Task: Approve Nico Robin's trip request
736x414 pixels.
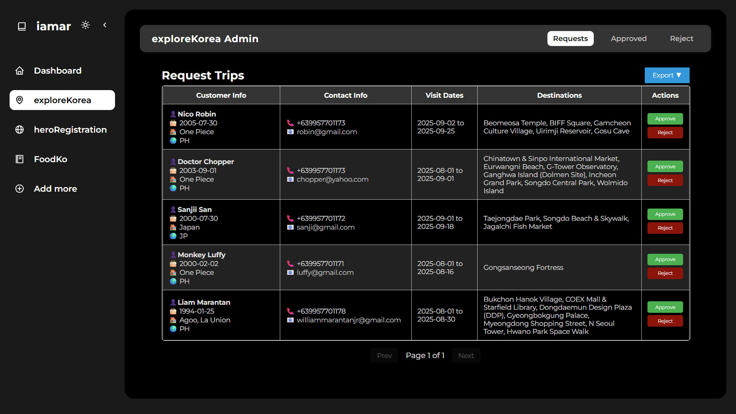Action: [x=665, y=119]
